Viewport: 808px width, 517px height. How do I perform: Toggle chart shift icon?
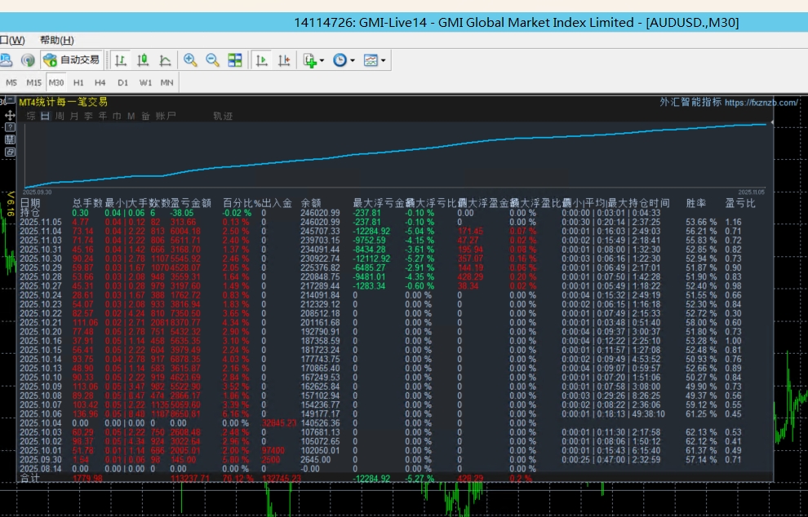(x=284, y=60)
